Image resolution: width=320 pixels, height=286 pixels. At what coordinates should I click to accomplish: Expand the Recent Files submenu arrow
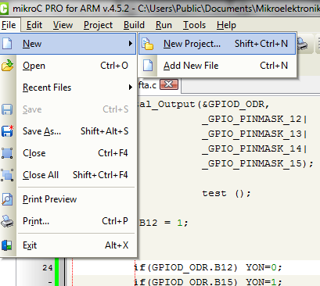[x=131, y=88]
